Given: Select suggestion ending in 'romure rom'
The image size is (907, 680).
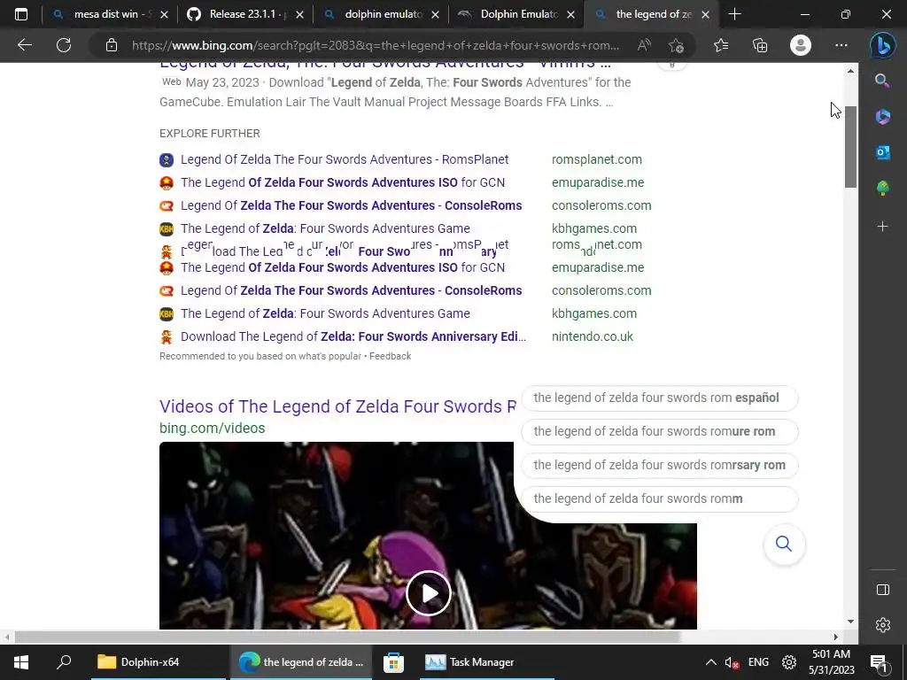Looking at the screenshot, I should pyautogui.click(x=659, y=431).
